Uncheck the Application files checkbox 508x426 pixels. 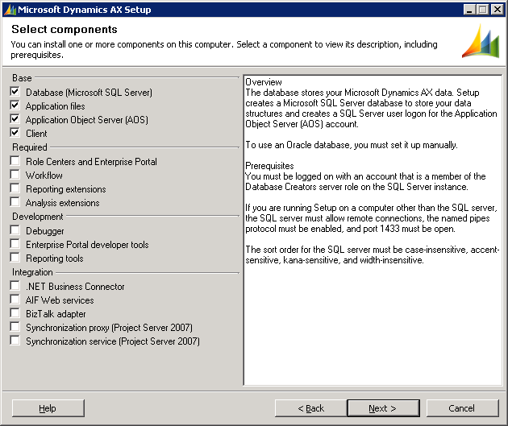tap(15, 106)
